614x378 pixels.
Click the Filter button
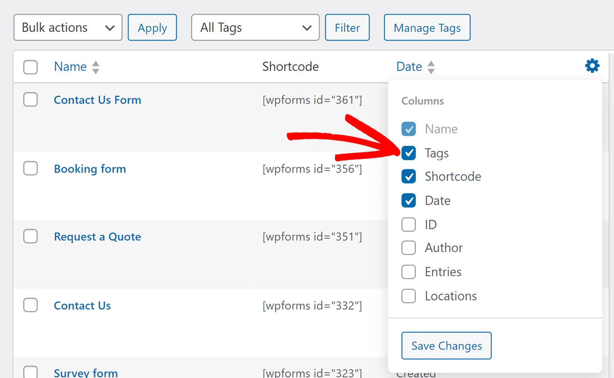347,27
